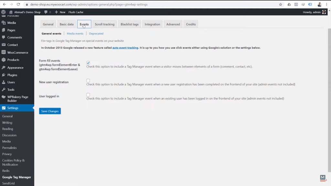Viewport: 331px width, 186px height.
Task: Enable the User logged in event
Action: pos(88,95)
